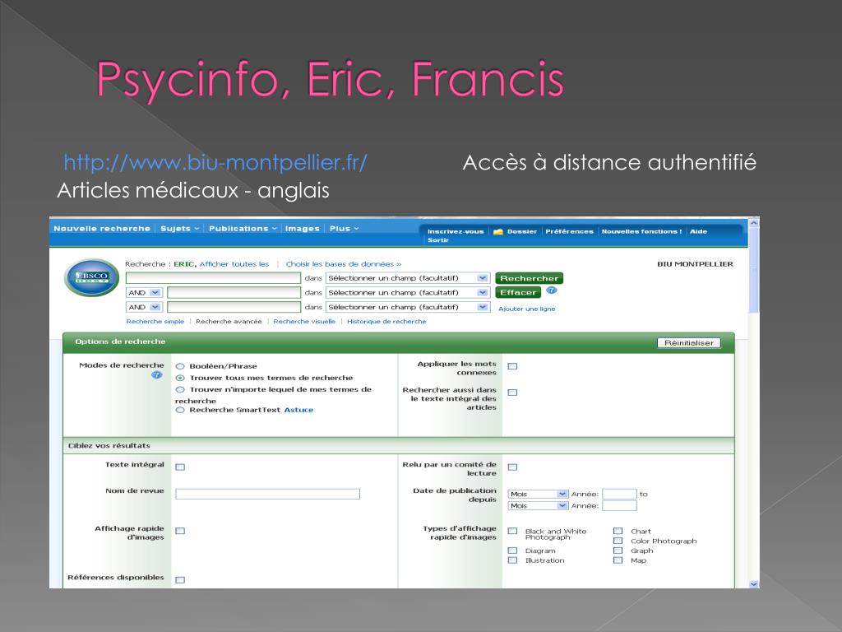Open Nouvelle recherche
Viewport: 842px width, 632px height.
(102, 229)
